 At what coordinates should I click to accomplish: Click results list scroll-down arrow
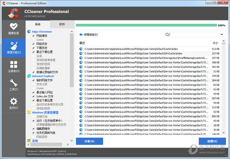pyautogui.click(x=223, y=133)
